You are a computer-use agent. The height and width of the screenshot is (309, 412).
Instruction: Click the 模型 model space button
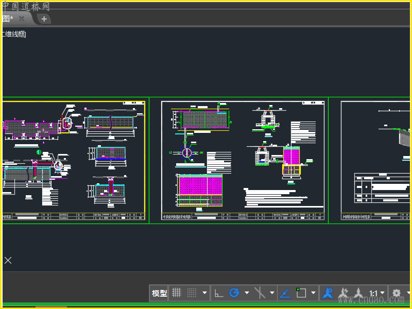[x=159, y=293]
